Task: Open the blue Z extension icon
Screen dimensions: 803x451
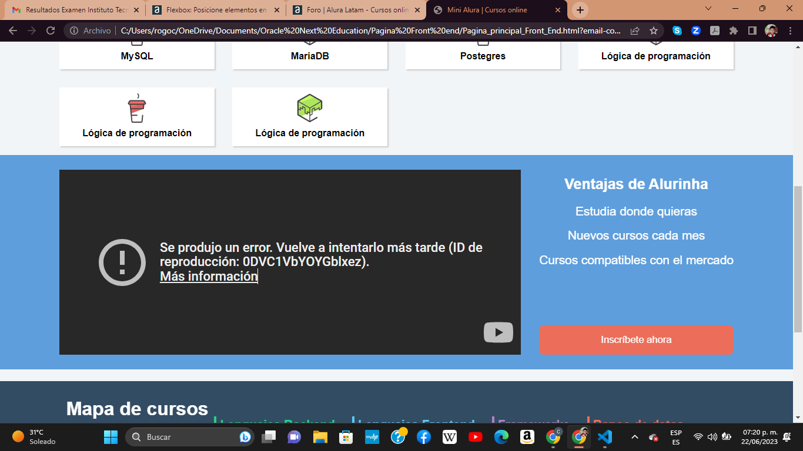Action: [696, 31]
